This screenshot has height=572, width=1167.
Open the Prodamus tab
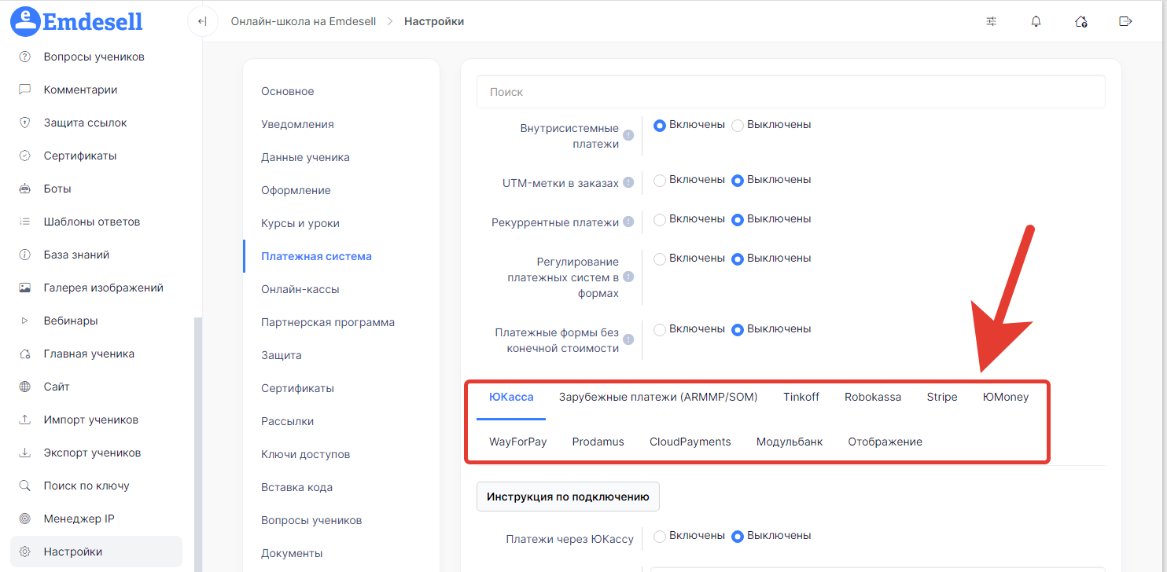coord(598,442)
